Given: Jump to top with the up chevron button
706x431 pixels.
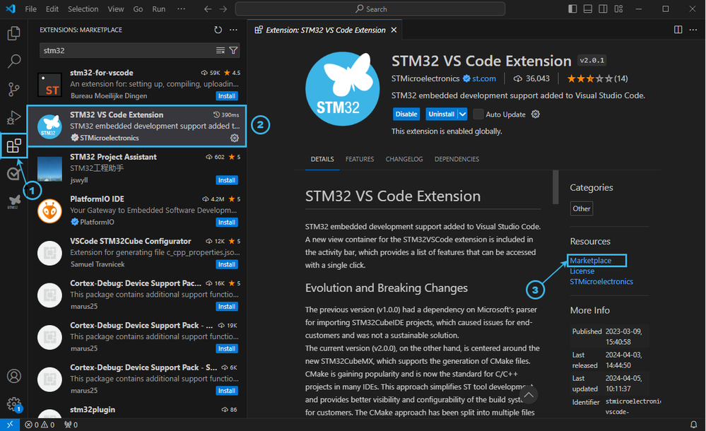Looking at the screenshot, I should [x=529, y=395].
